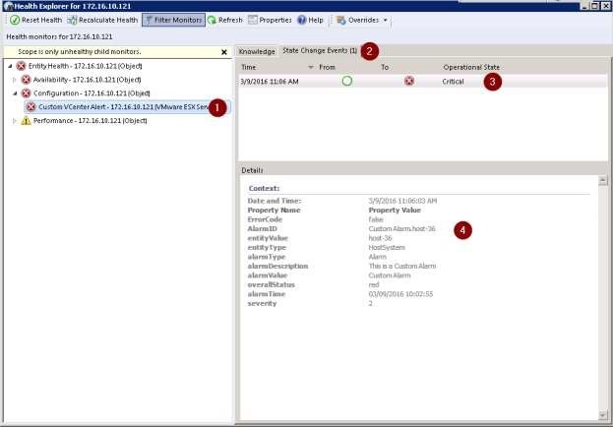Switch to the Knowledge tab

pyautogui.click(x=257, y=50)
